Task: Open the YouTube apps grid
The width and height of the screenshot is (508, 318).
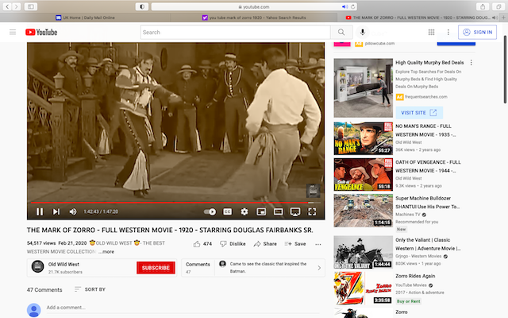Action: (x=431, y=32)
